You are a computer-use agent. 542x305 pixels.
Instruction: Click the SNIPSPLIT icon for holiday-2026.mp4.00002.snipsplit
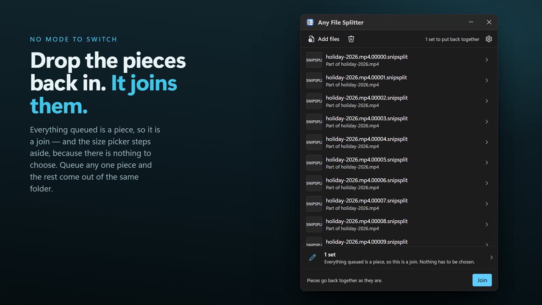[x=314, y=101]
